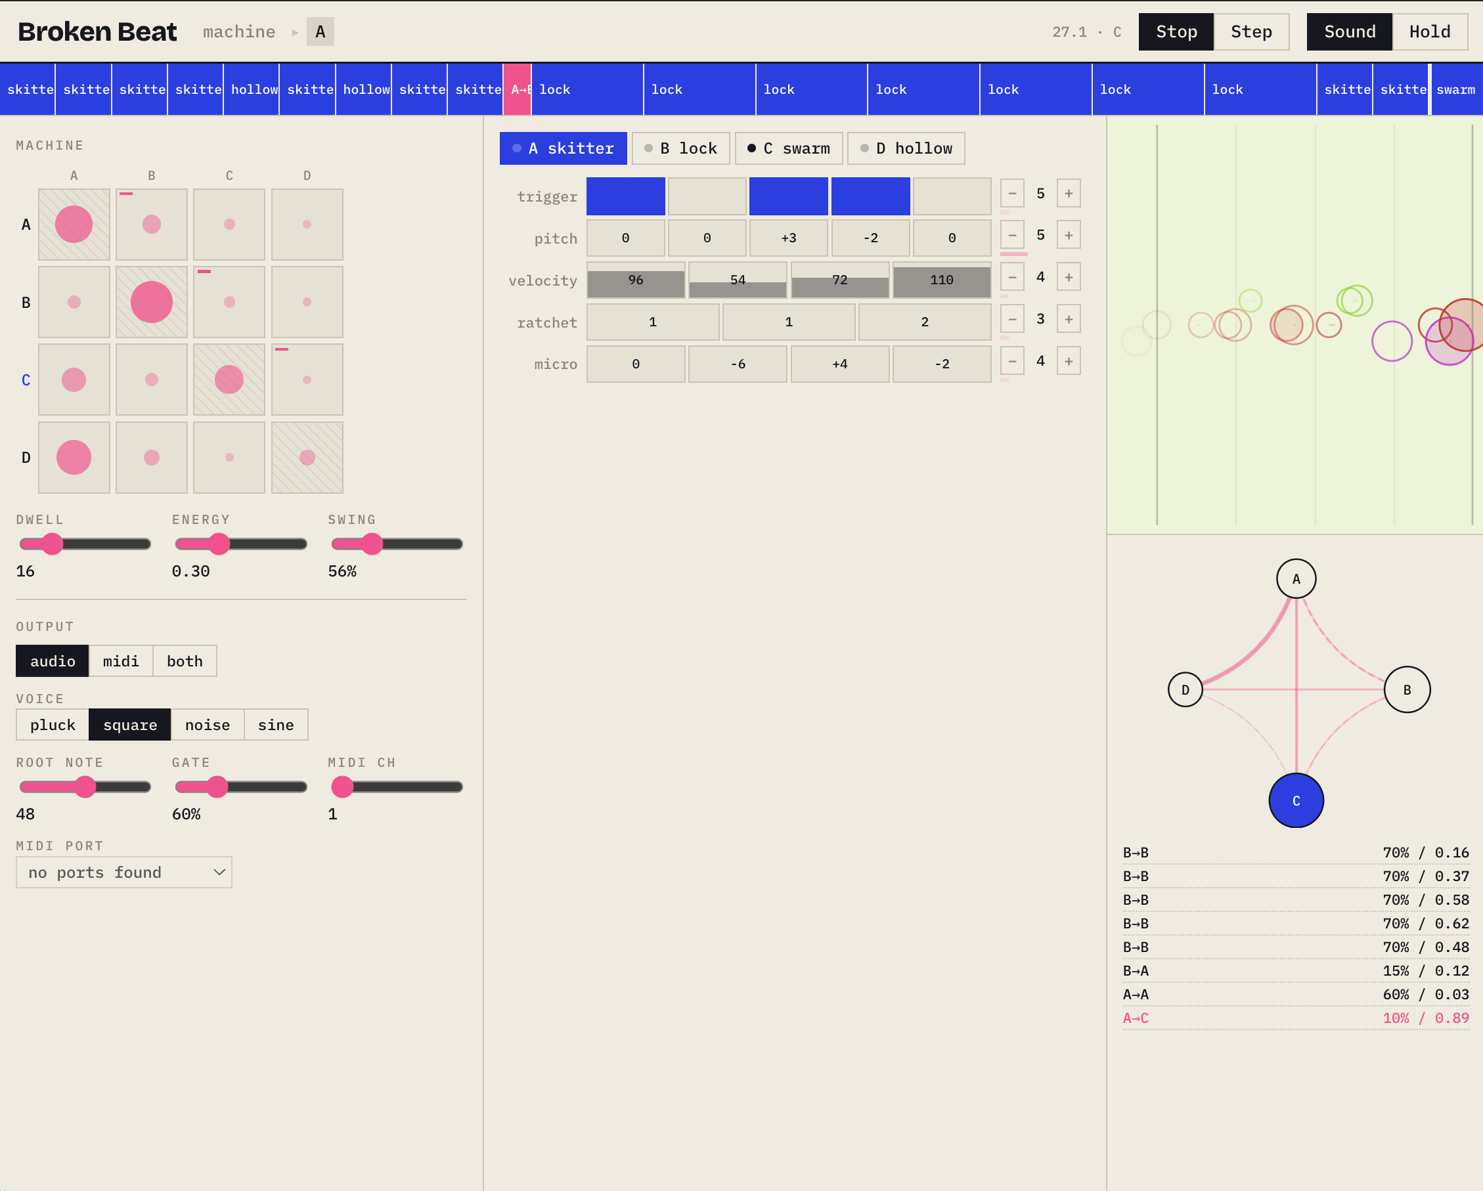Click the A→C row in the transition log
The height and width of the screenshot is (1191, 1483).
click(x=1295, y=1018)
